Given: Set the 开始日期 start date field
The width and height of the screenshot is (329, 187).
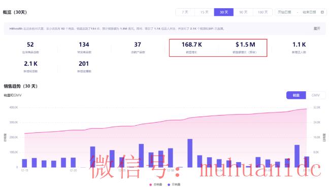Looking at the screenshot, I should click(284, 12).
